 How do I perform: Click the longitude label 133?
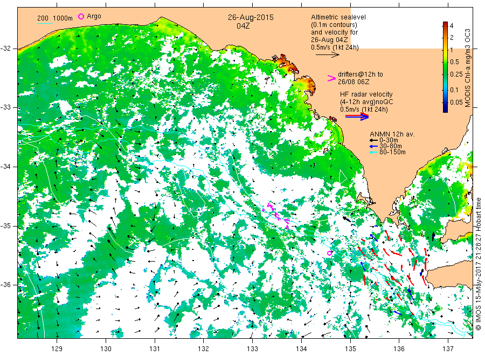[x=252, y=348]
